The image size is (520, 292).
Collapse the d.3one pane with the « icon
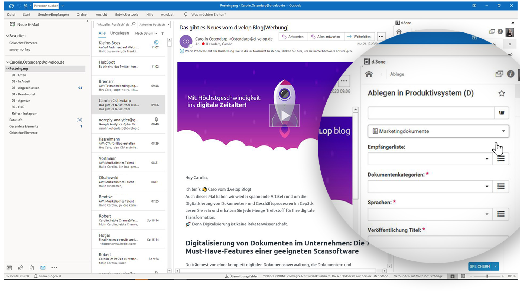(x=510, y=44)
